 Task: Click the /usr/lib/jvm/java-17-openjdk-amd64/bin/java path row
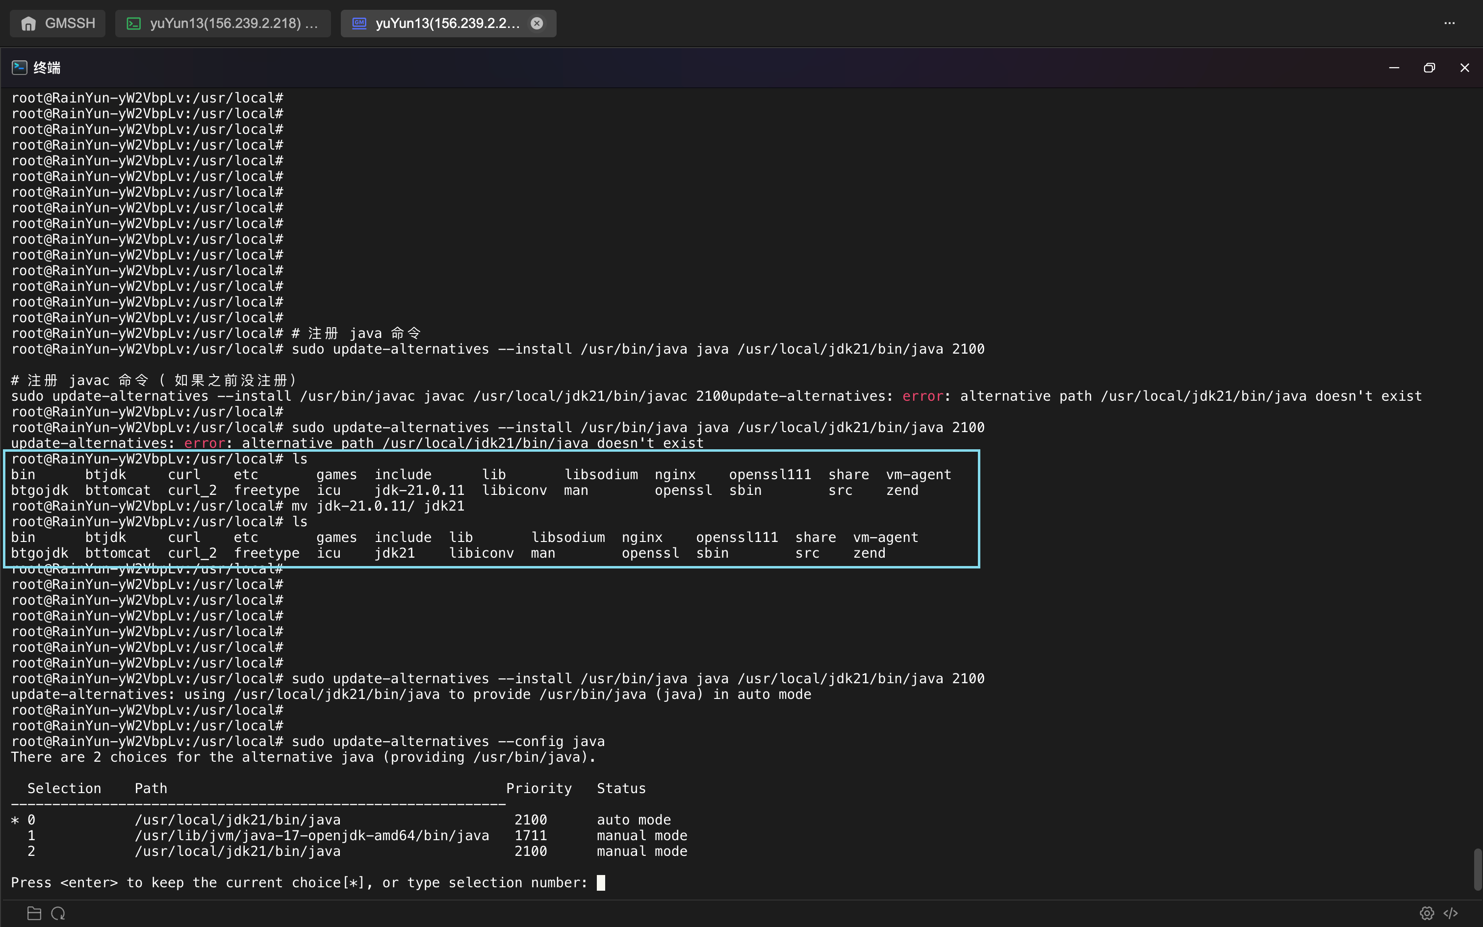(x=349, y=836)
